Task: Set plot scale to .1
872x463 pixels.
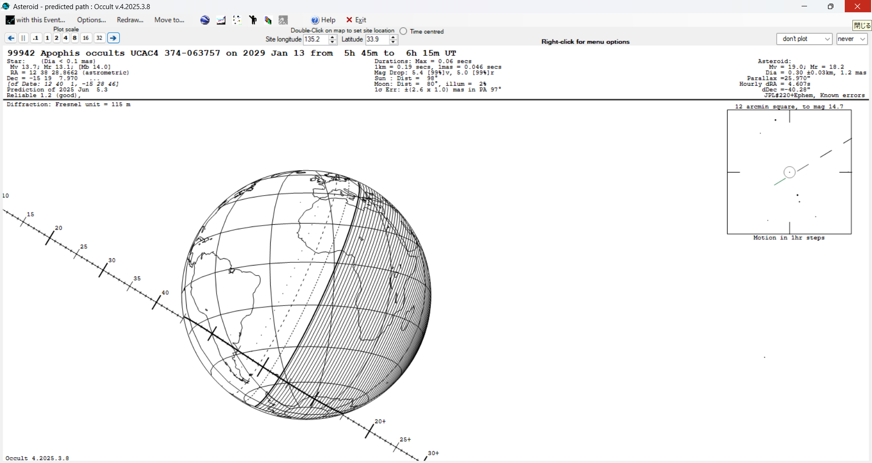Action: (36, 38)
